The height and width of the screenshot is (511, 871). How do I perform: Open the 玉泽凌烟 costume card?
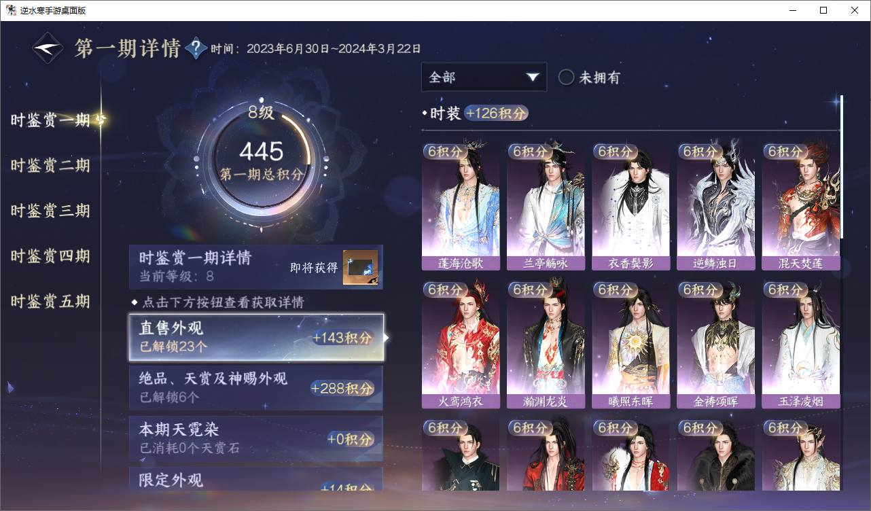coord(801,345)
